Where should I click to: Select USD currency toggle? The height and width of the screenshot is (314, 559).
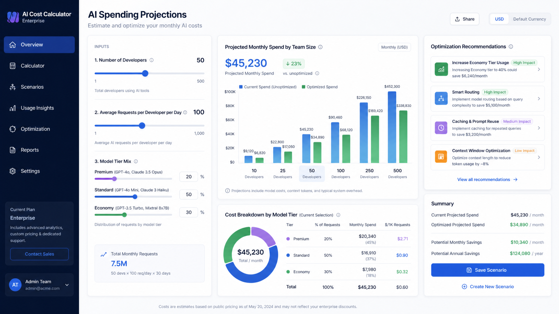pos(499,19)
